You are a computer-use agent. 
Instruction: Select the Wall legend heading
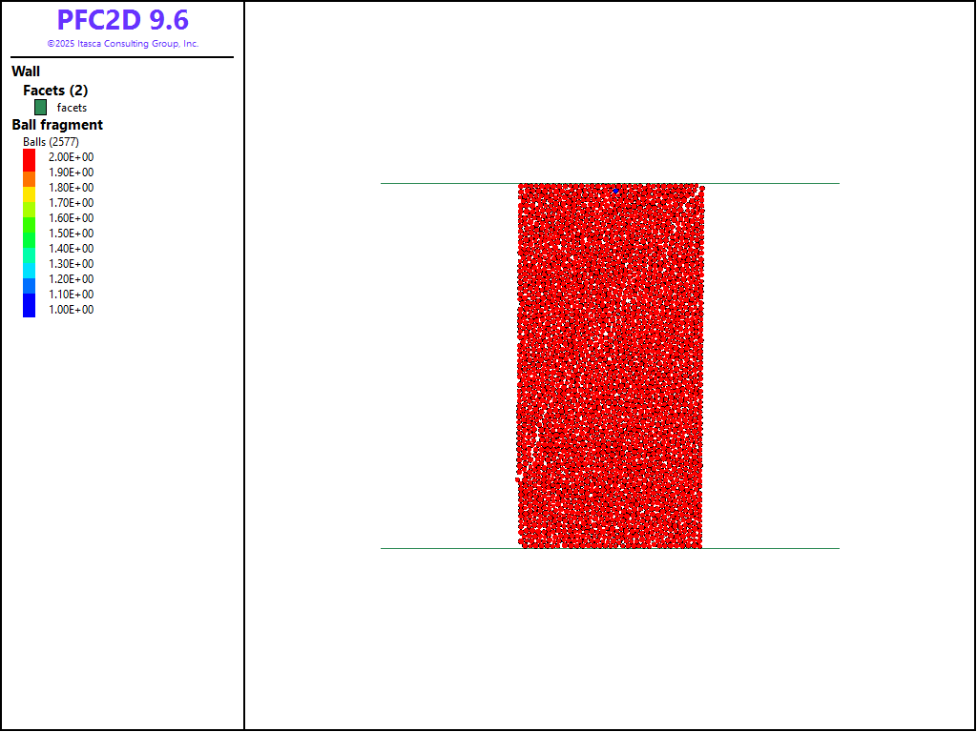[26, 71]
